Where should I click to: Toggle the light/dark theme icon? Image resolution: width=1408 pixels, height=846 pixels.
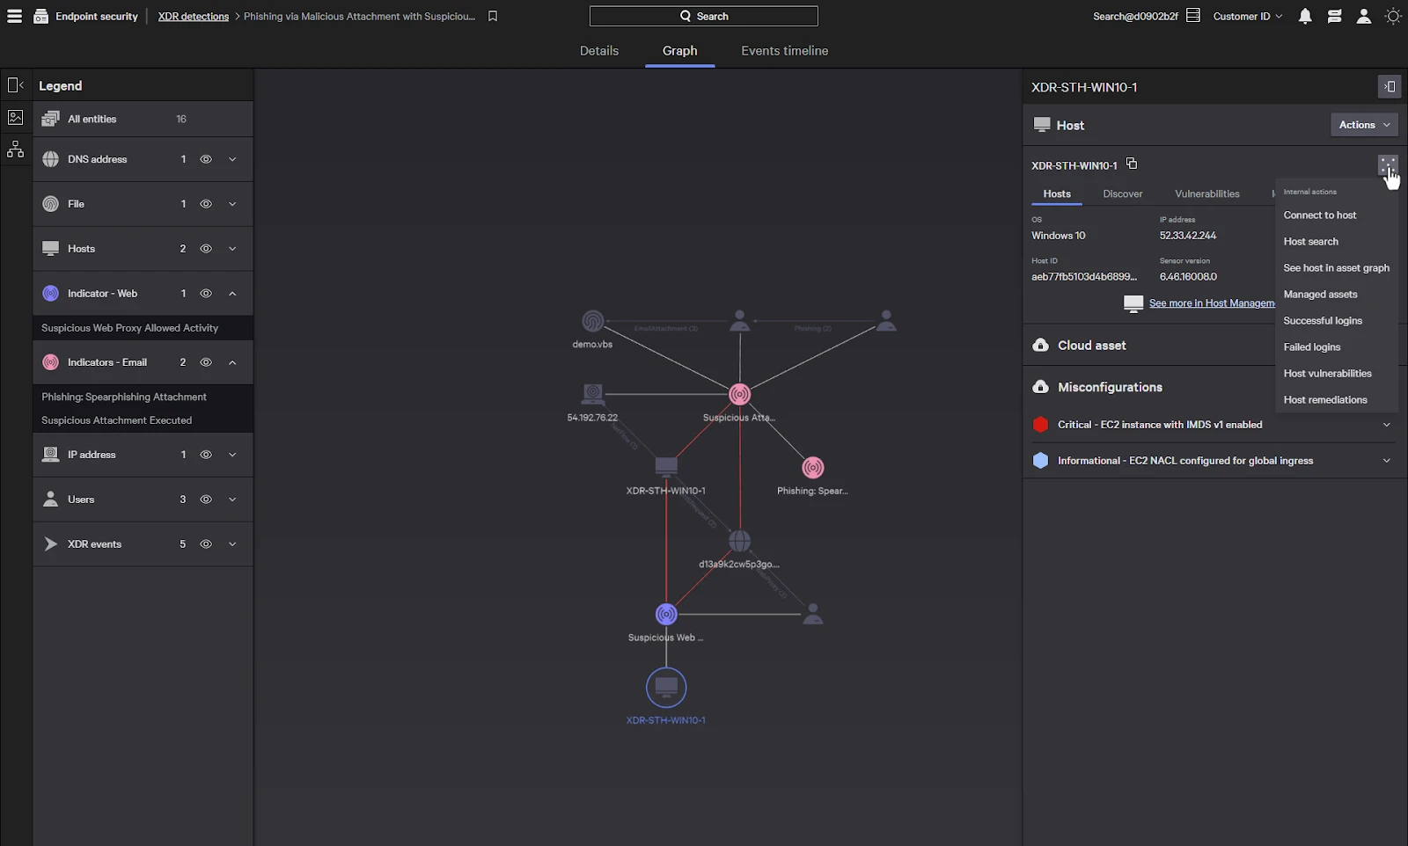[x=1393, y=16]
